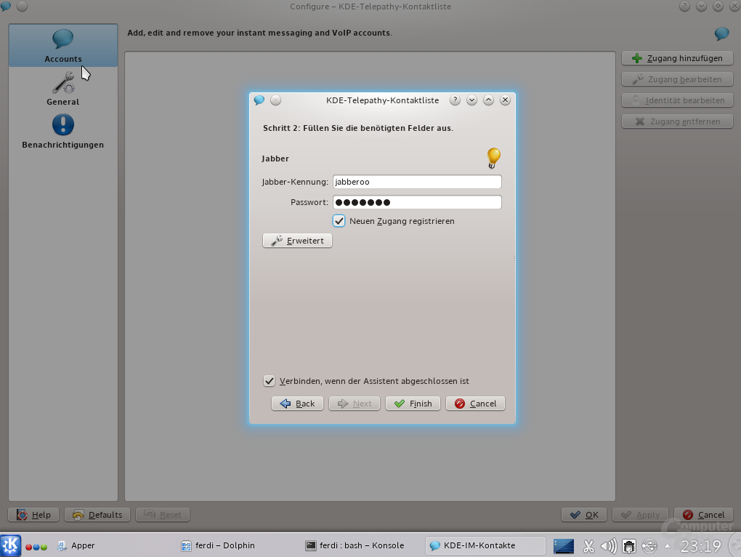The image size is (741, 557).
Task: Click the disabled Reset button
Action: pyautogui.click(x=163, y=514)
